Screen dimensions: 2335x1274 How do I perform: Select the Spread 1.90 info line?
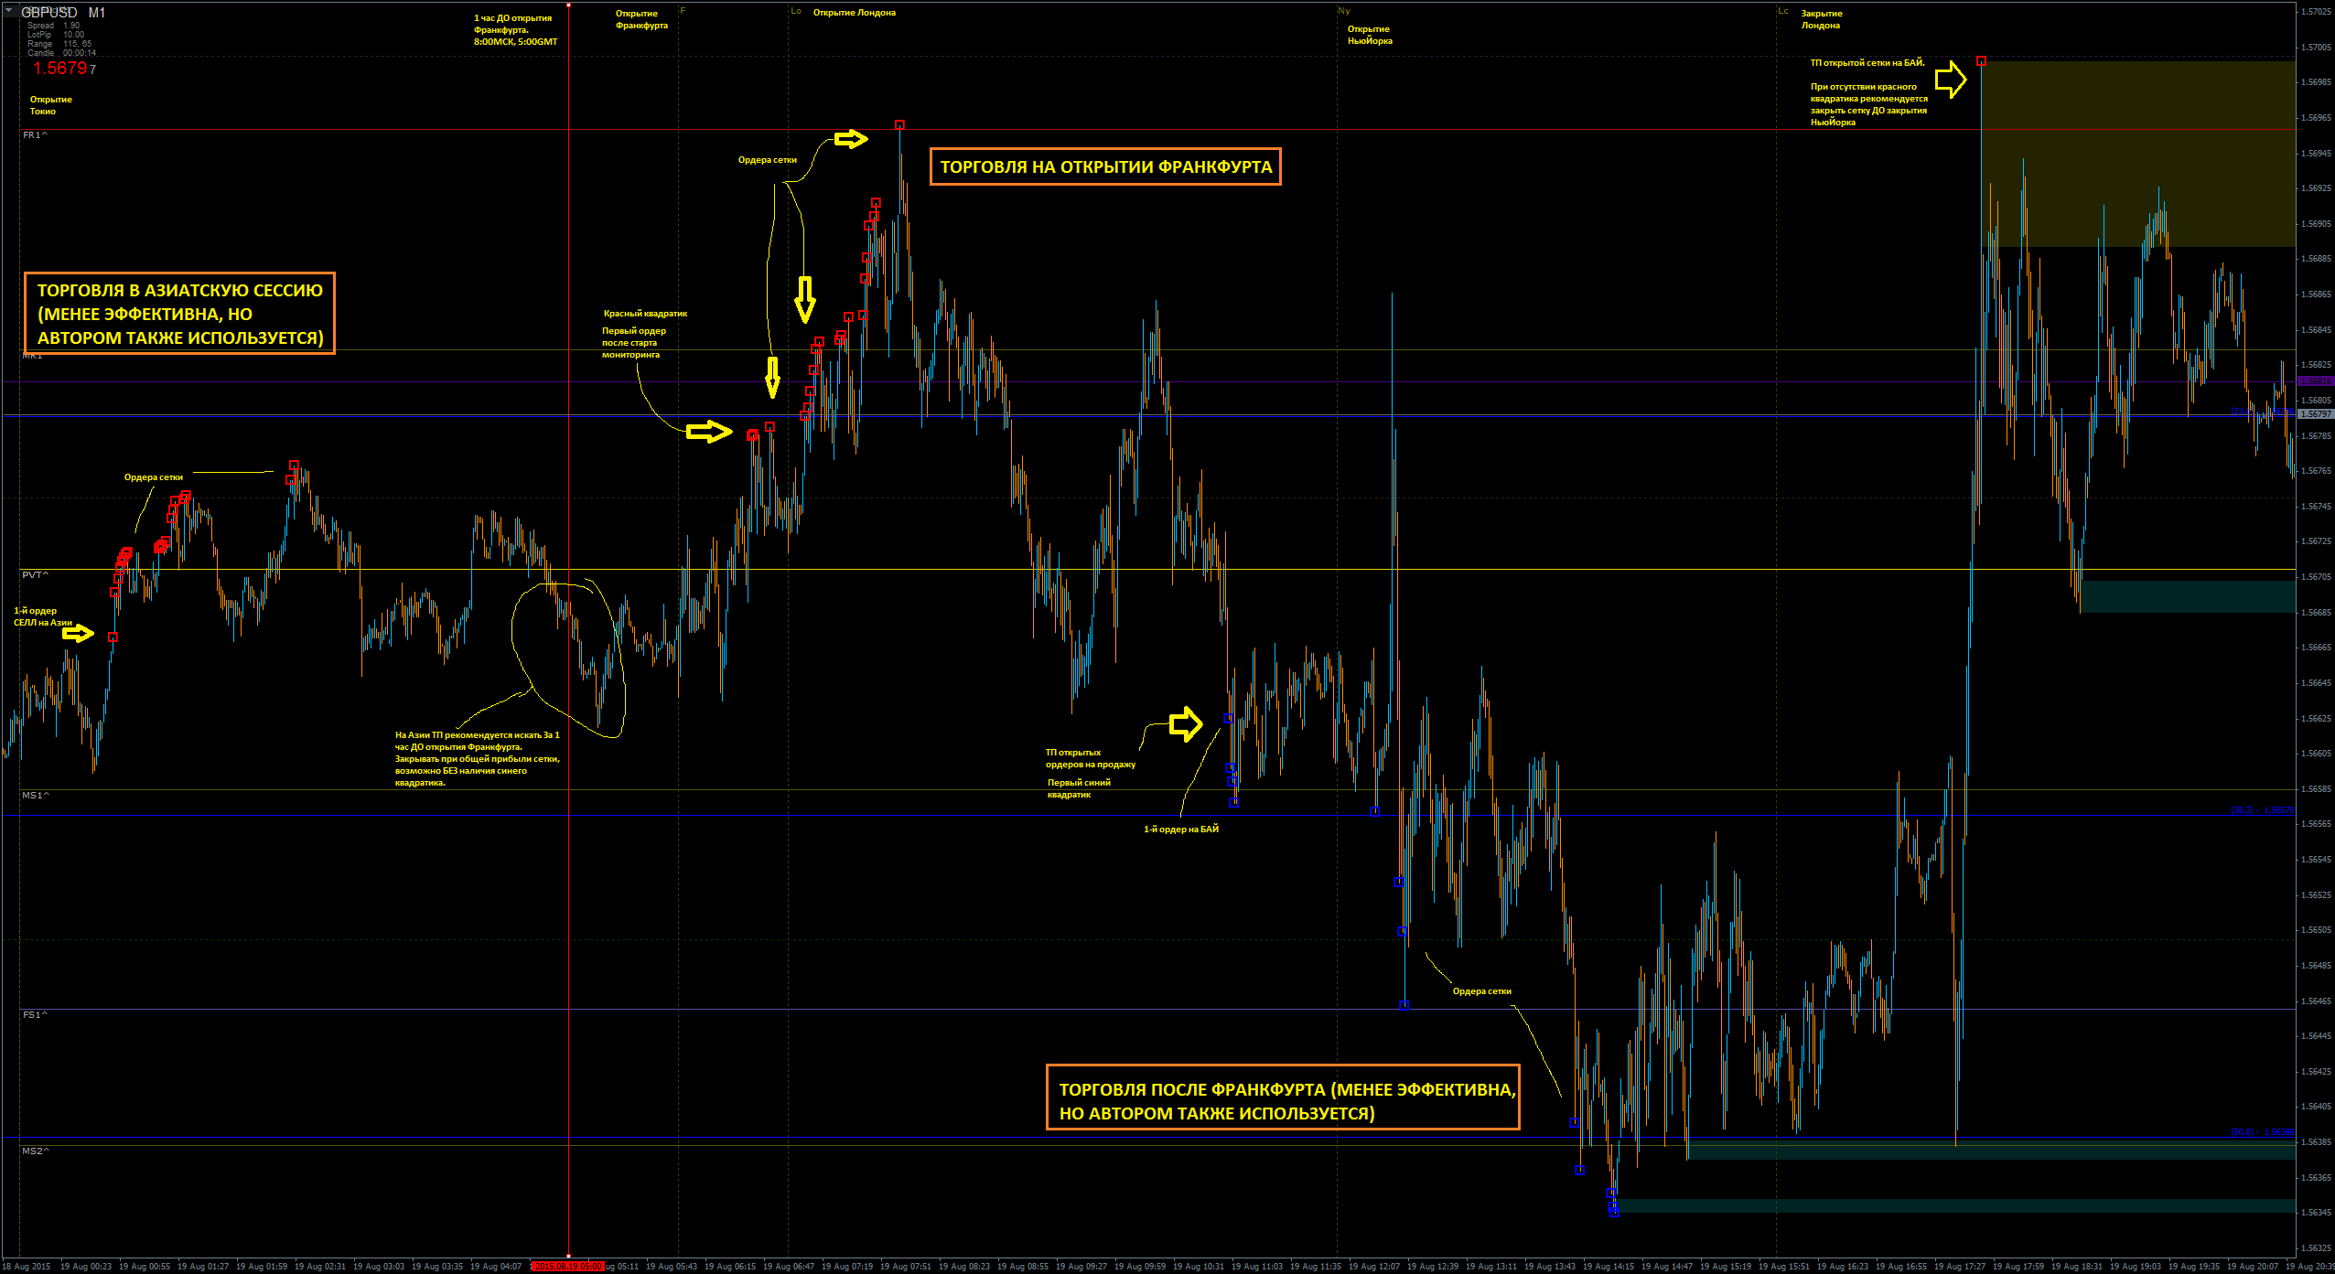coord(54,26)
